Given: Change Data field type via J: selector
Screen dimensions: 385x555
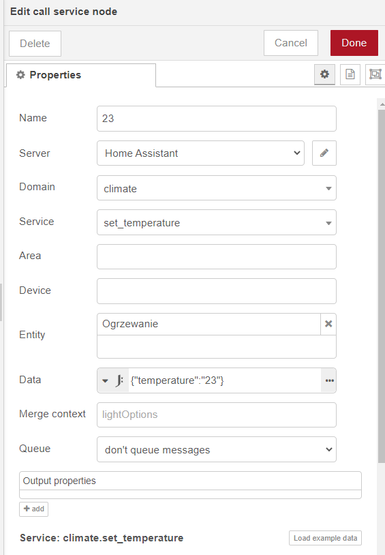Looking at the screenshot, I should click(x=113, y=380).
